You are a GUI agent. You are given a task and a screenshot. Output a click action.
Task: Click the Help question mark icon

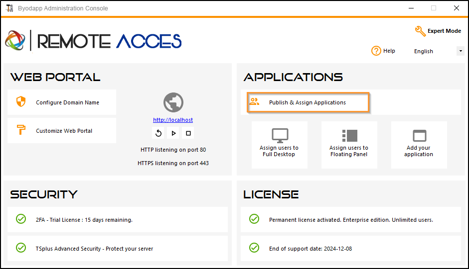[x=376, y=51]
